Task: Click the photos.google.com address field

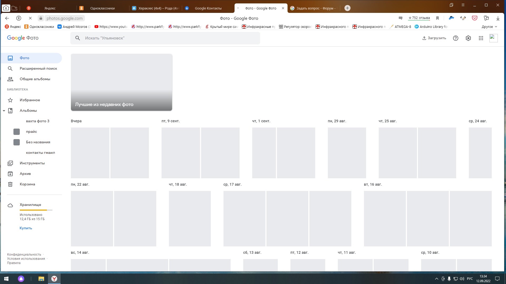Action: (65, 18)
